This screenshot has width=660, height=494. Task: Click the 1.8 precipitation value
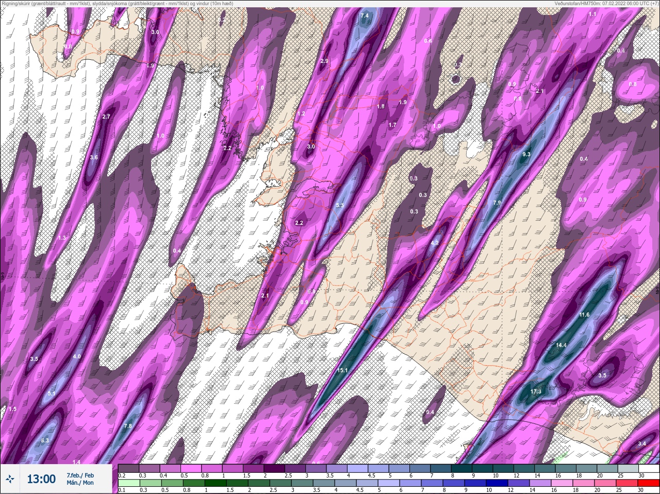[381, 107]
